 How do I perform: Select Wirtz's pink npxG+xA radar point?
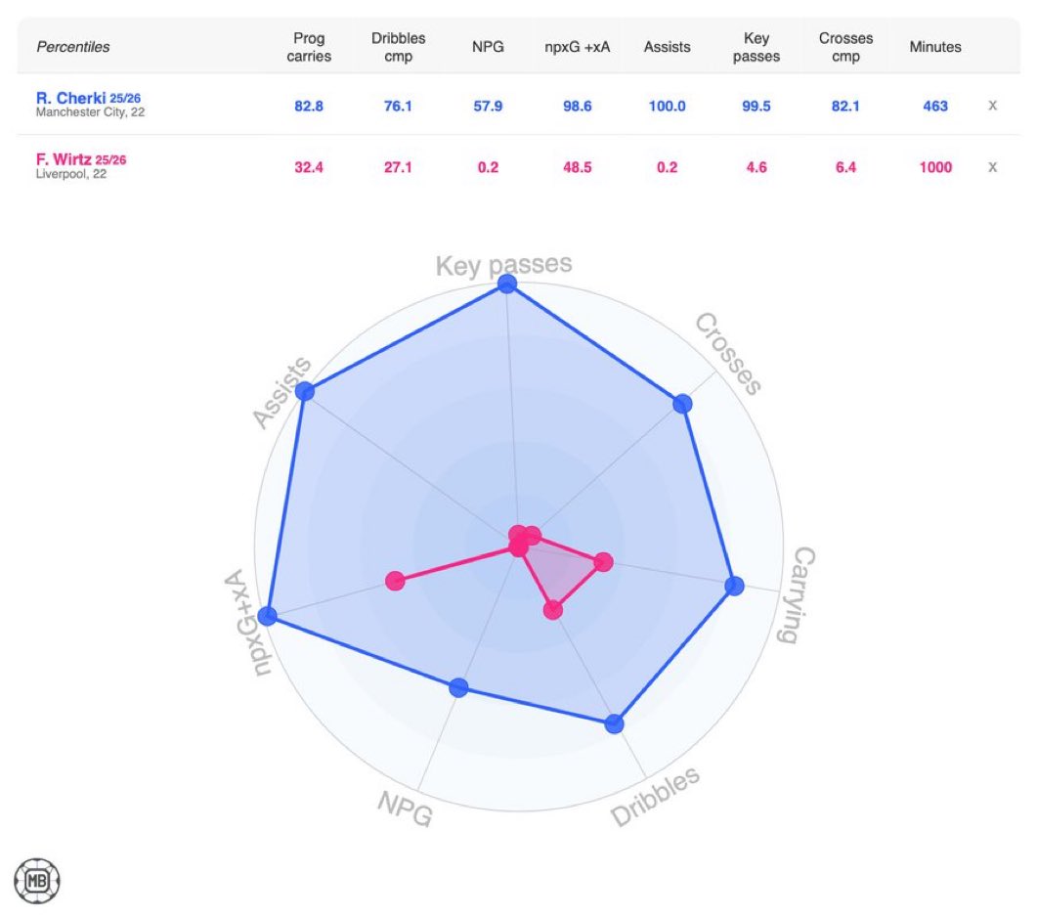point(395,581)
